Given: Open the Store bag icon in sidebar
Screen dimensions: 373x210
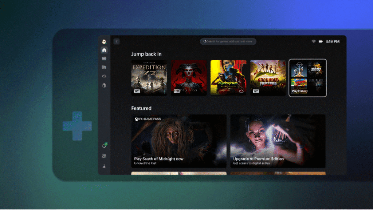Looking at the screenshot, I should pos(104,85).
